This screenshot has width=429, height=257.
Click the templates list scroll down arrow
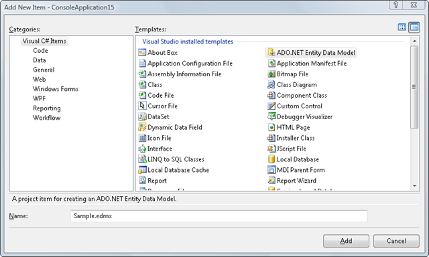[x=414, y=185]
